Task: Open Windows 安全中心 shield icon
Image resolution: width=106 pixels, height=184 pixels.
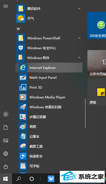Action: point(21,48)
